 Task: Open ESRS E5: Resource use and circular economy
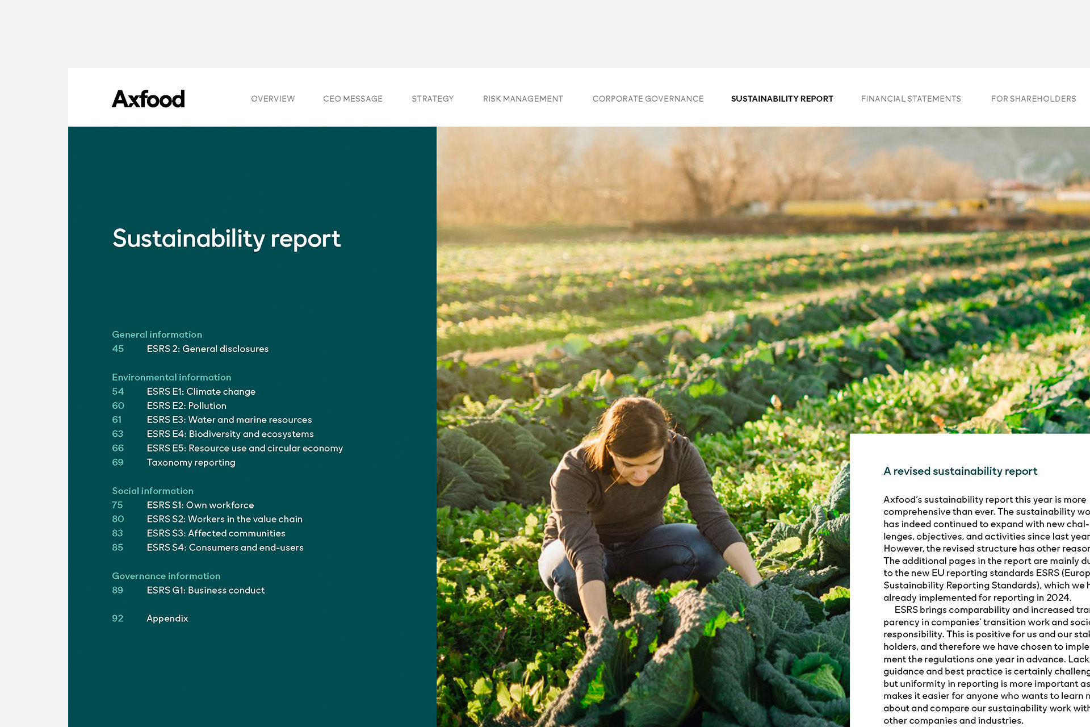click(x=244, y=448)
